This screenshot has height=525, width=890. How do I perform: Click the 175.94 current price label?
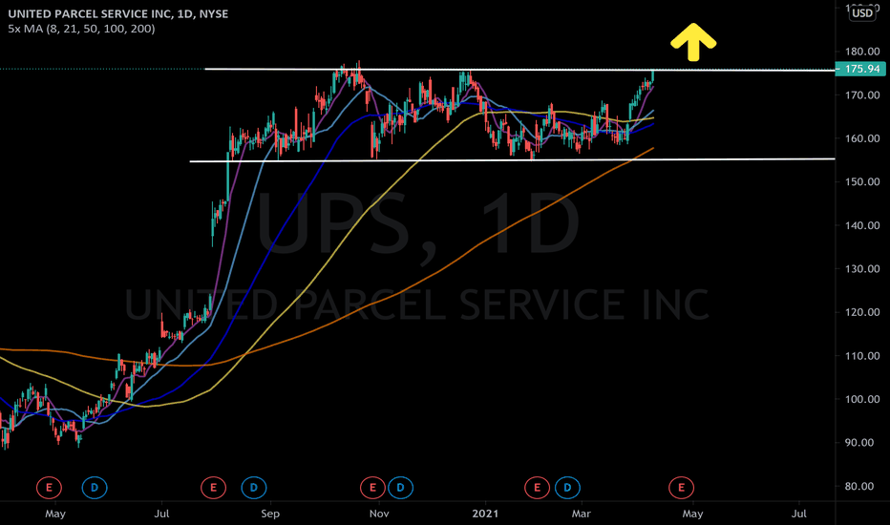[x=862, y=69]
